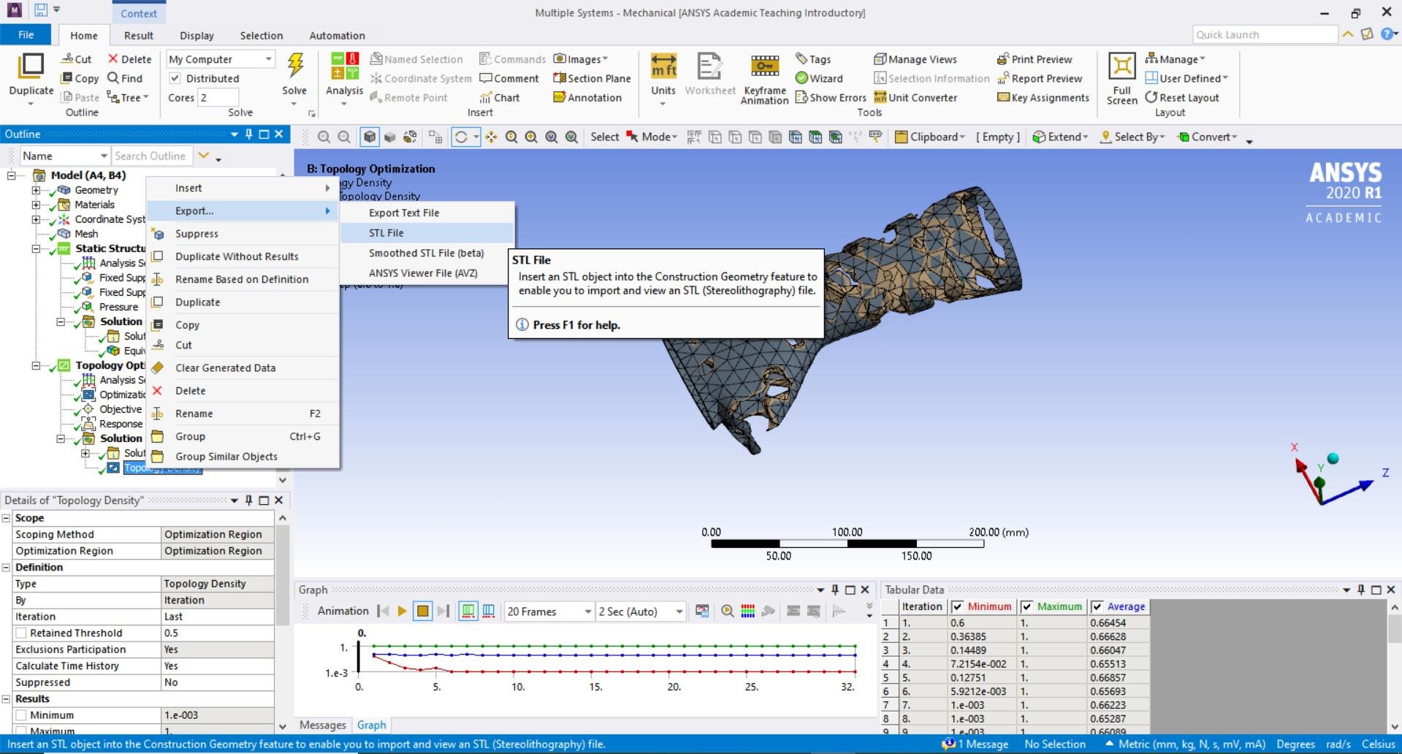Stop the animation in Graph panel

pyautogui.click(x=422, y=611)
